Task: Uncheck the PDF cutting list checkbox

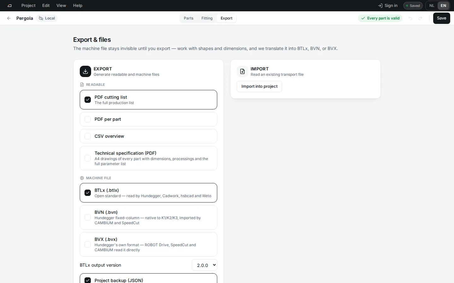Action: (x=88, y=100)
